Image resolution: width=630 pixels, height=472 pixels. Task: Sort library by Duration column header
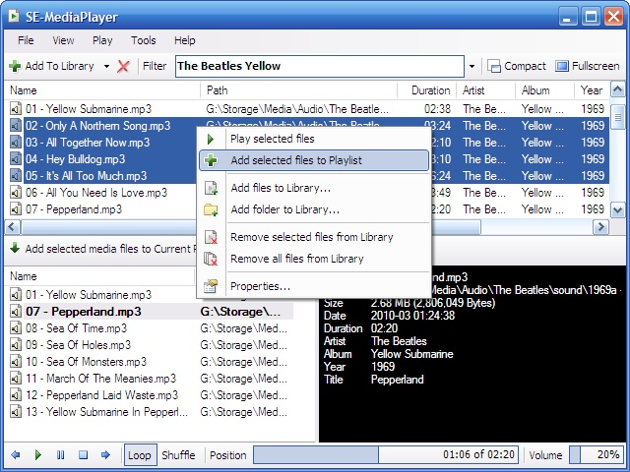tap(430, 90)
